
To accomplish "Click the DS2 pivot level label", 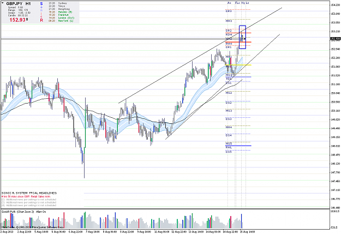I will [229, 103].
